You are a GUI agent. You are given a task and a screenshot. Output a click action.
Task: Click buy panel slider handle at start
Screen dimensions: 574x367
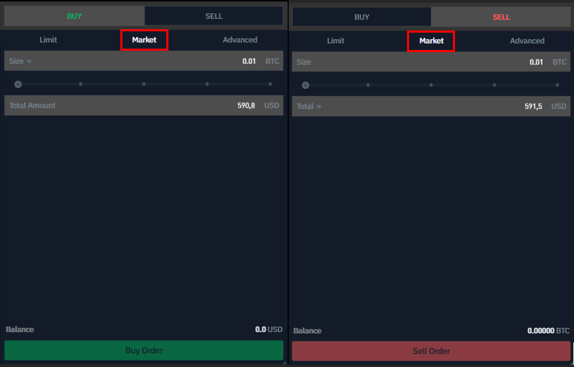[x=18, y=84]
